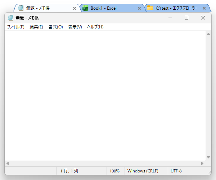This screenshot has width=216, height=180.
Task: Close the 無題 - メモ帳 tab
Action: click(x=75, y=8)
